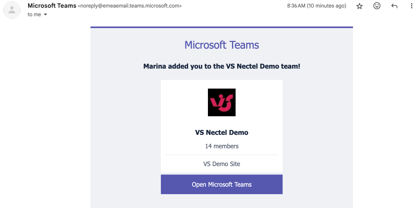The width and height of the screenshot is (419, 208).
Task: Click the sender's gray profile avatar
Action: pos(12,10)
